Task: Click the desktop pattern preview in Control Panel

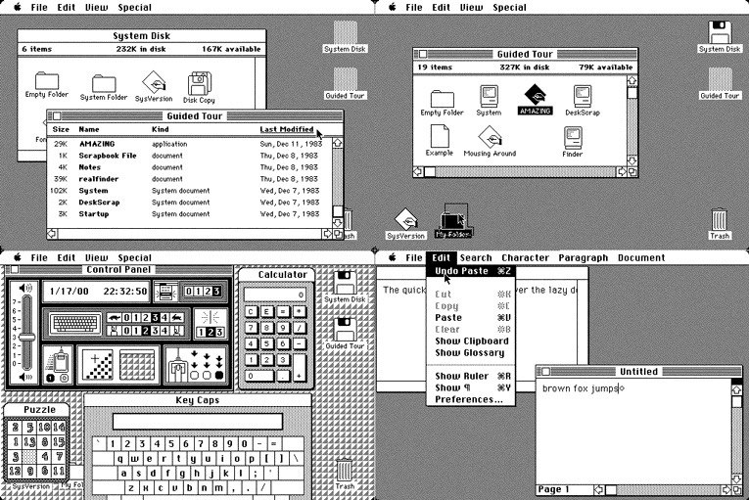Action: (138, 365)
